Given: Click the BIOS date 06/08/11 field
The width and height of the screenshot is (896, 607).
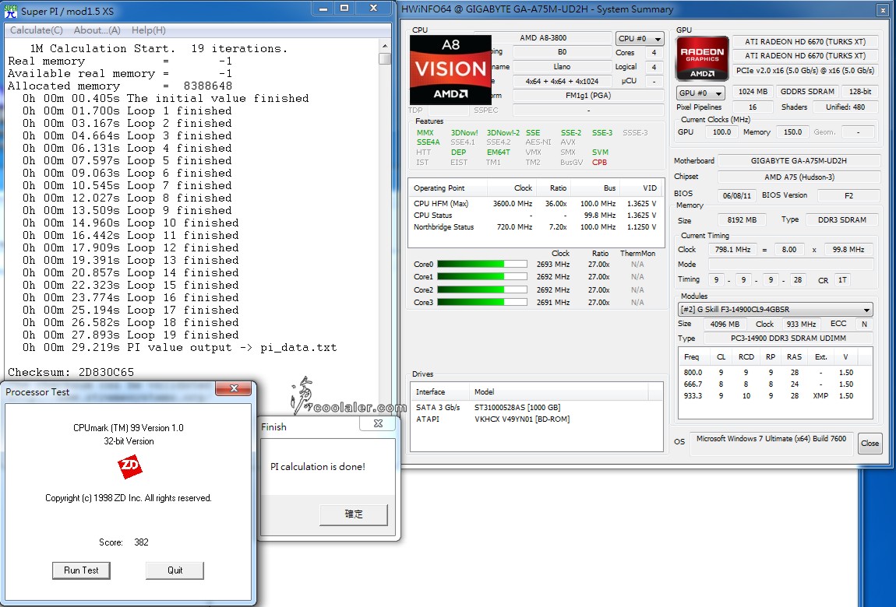Looking at the screenshot, I should [736, 195].
